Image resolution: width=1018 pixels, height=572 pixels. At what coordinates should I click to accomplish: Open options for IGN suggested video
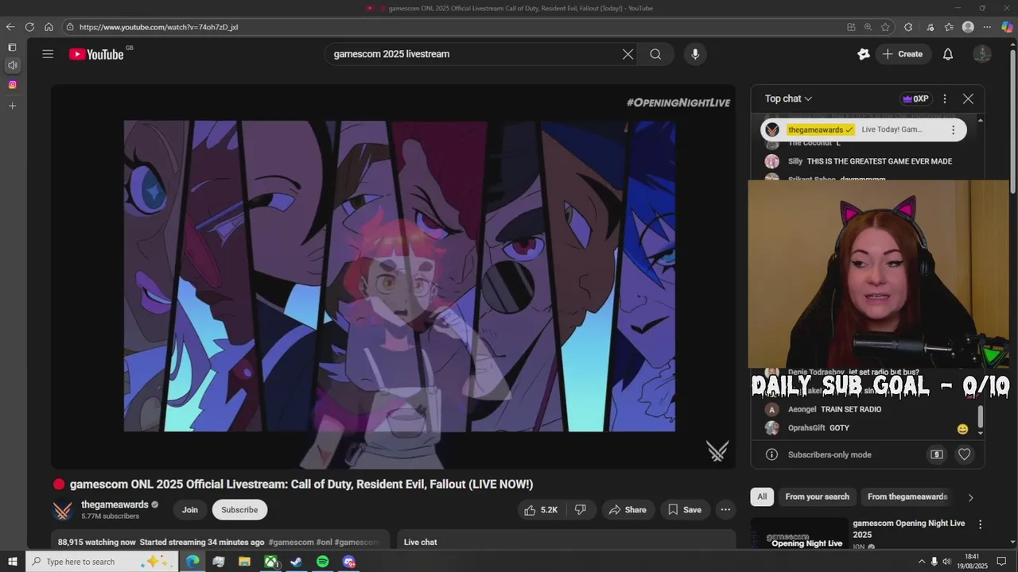980,524
